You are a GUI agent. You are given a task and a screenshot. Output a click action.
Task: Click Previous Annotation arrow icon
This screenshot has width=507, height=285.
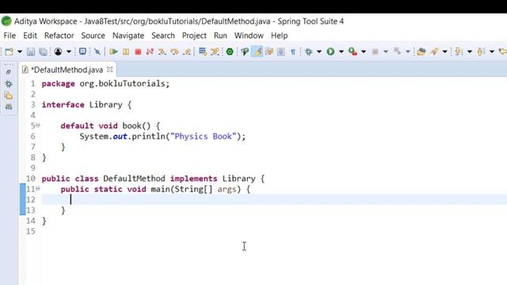[x=481, y=51]
